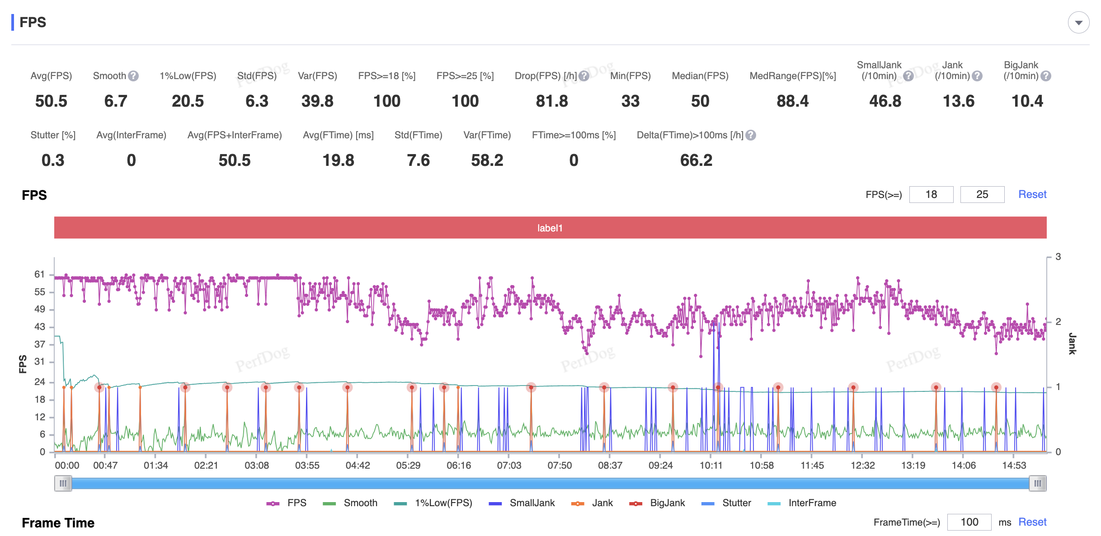Click the FrameTime threshold field showing 100

click(x=969, y=522)
